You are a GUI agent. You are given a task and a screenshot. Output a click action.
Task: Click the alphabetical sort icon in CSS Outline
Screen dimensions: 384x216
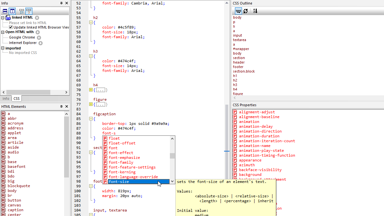[255, 11]
